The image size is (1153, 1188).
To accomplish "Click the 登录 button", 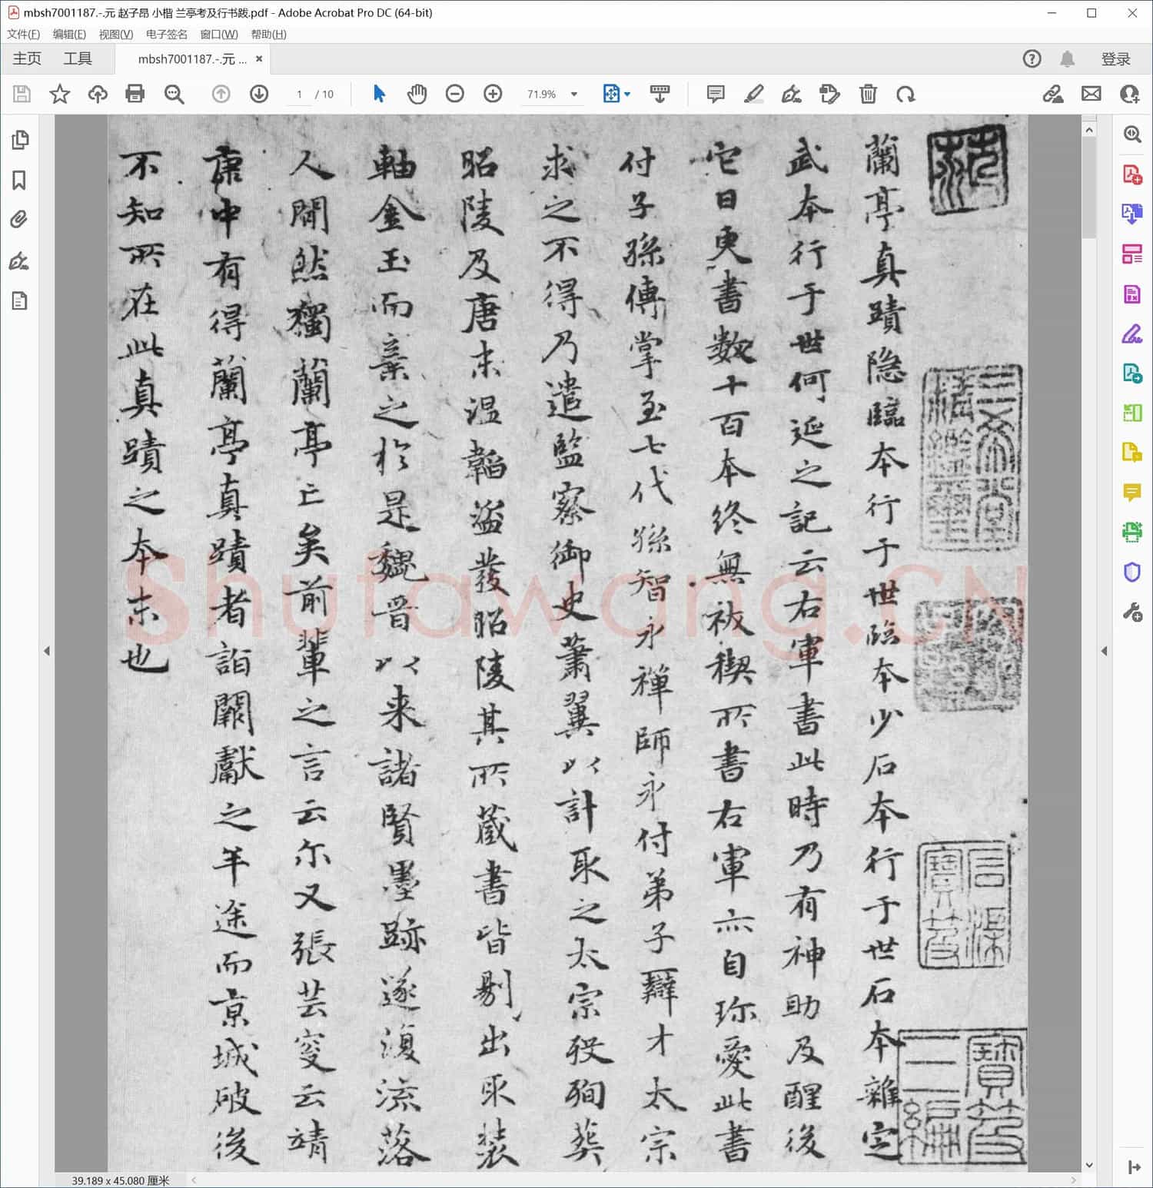I will pyautogui.click(x=1116, y=58).
